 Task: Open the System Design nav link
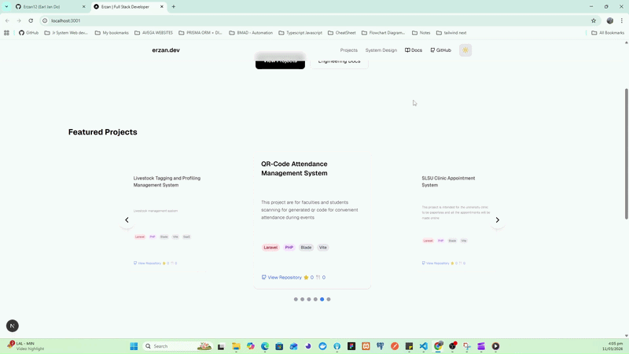point(381,50)
